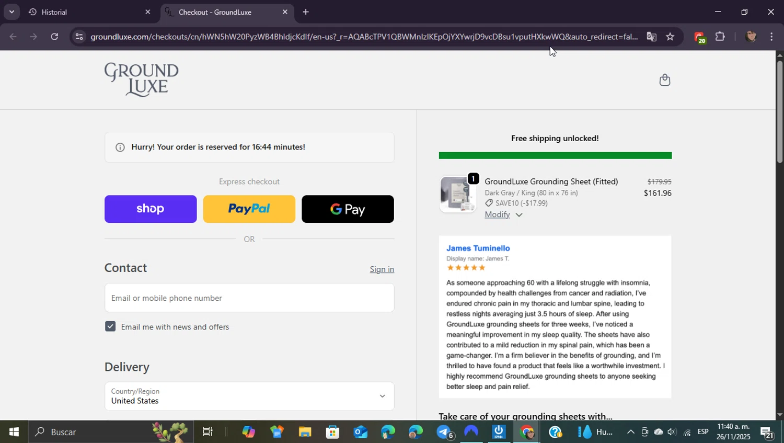
Task: Open the Chrome three-dot menu
Action: click(x=772, y=37)
